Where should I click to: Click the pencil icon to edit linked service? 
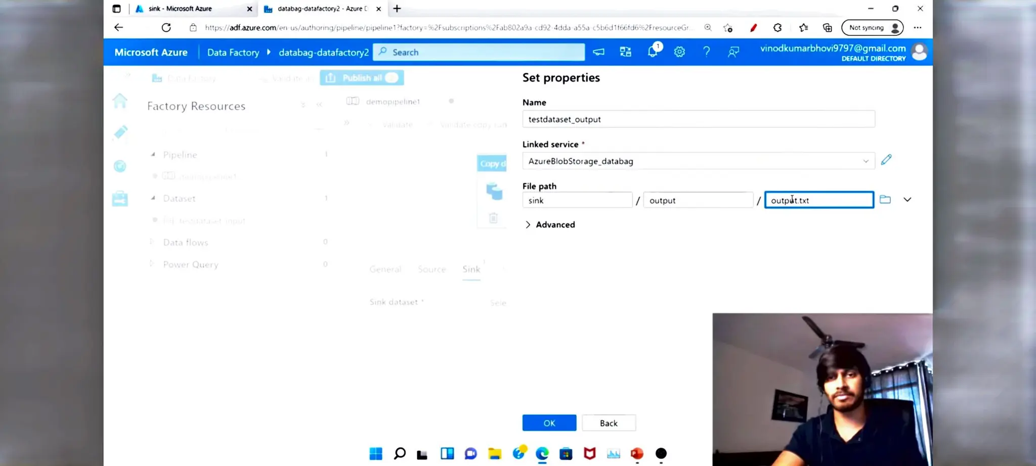886,160
